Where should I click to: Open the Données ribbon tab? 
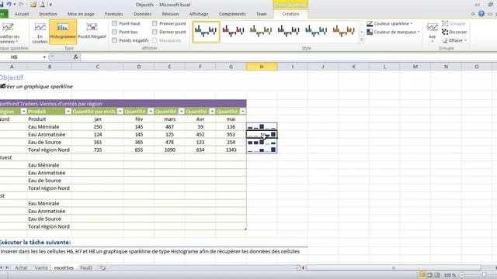click(142, 14)
